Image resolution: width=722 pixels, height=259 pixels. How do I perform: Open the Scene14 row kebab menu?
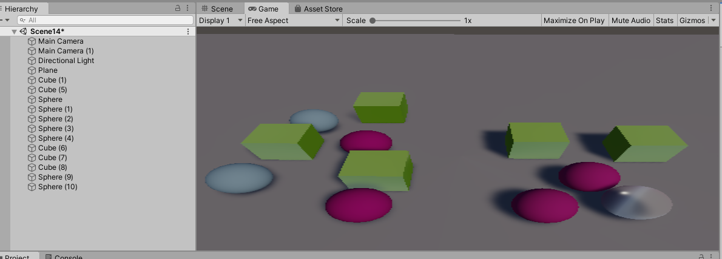pos(188,32)
